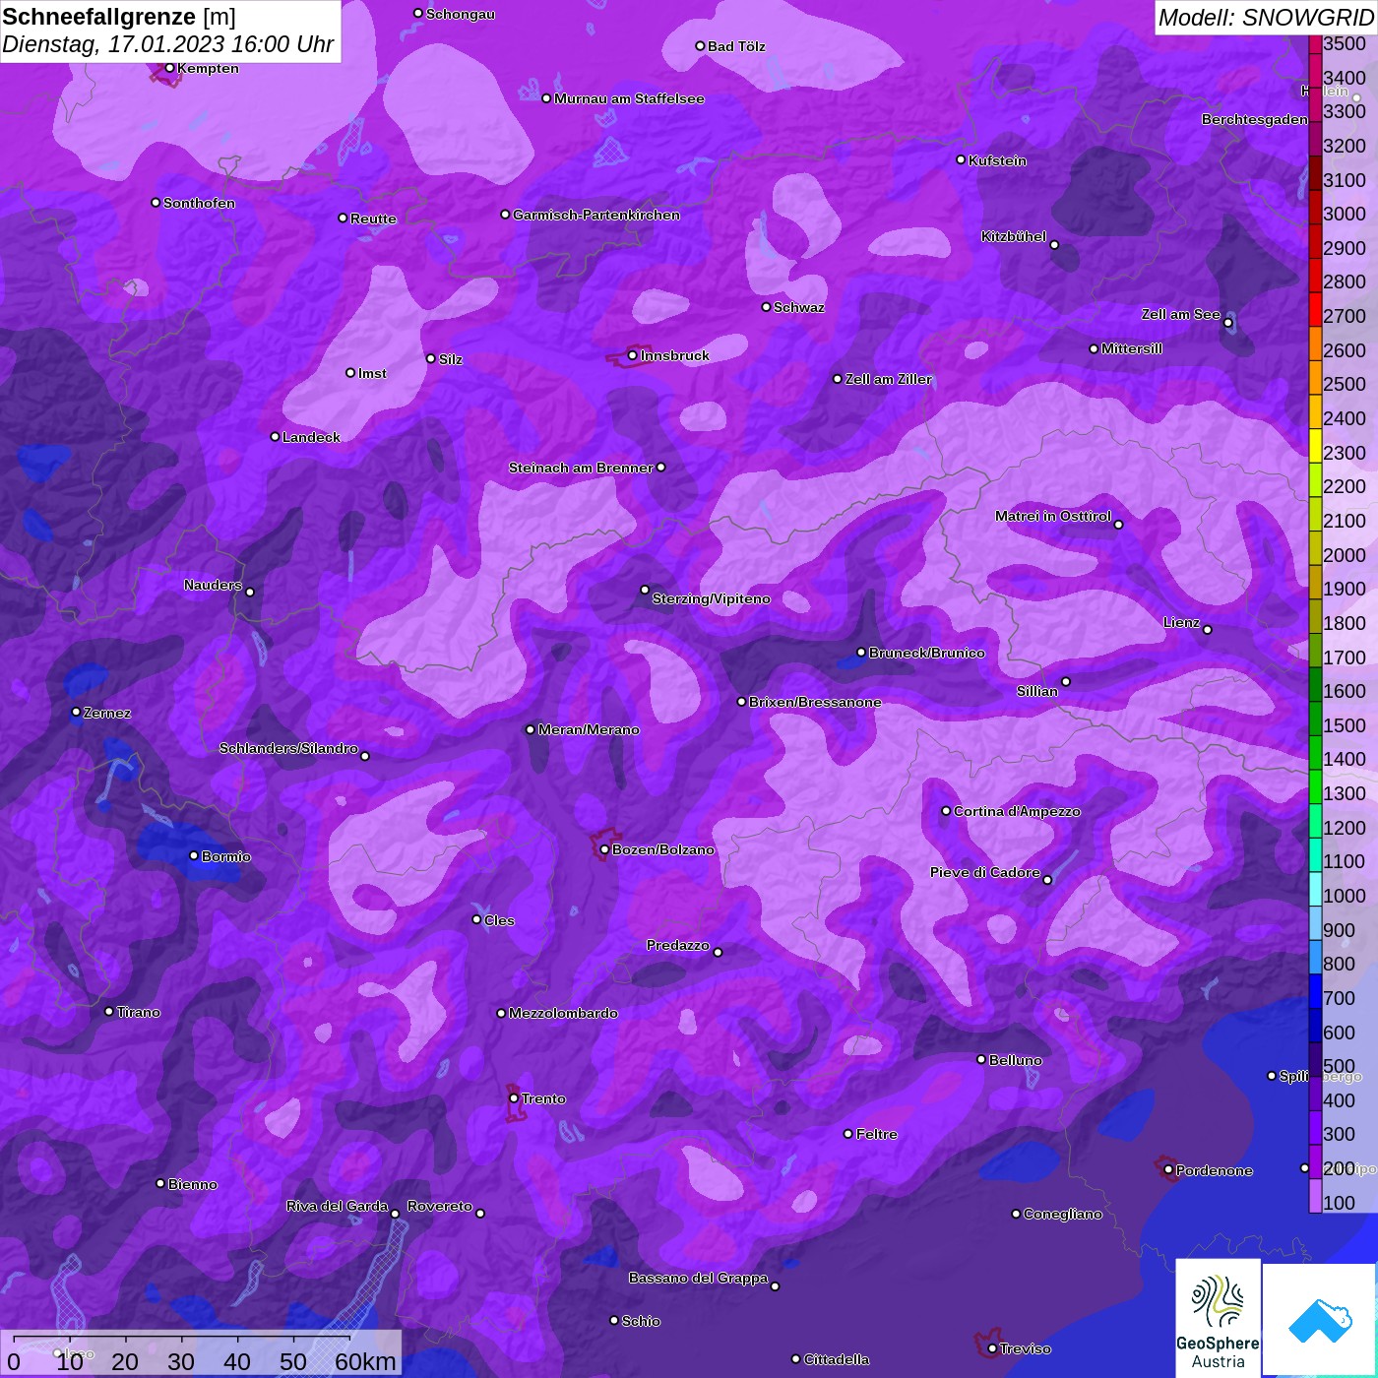Screen dimensions: 1378x1378
Task: Click the Cittadella label
Action: pos(837,1359)
